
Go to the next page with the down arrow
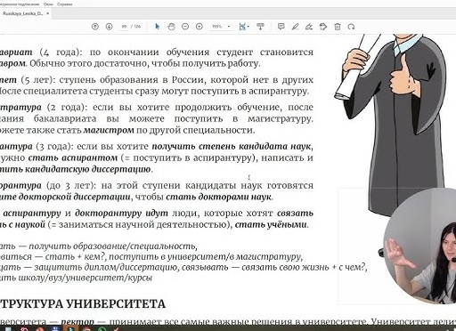coord(110,27)
